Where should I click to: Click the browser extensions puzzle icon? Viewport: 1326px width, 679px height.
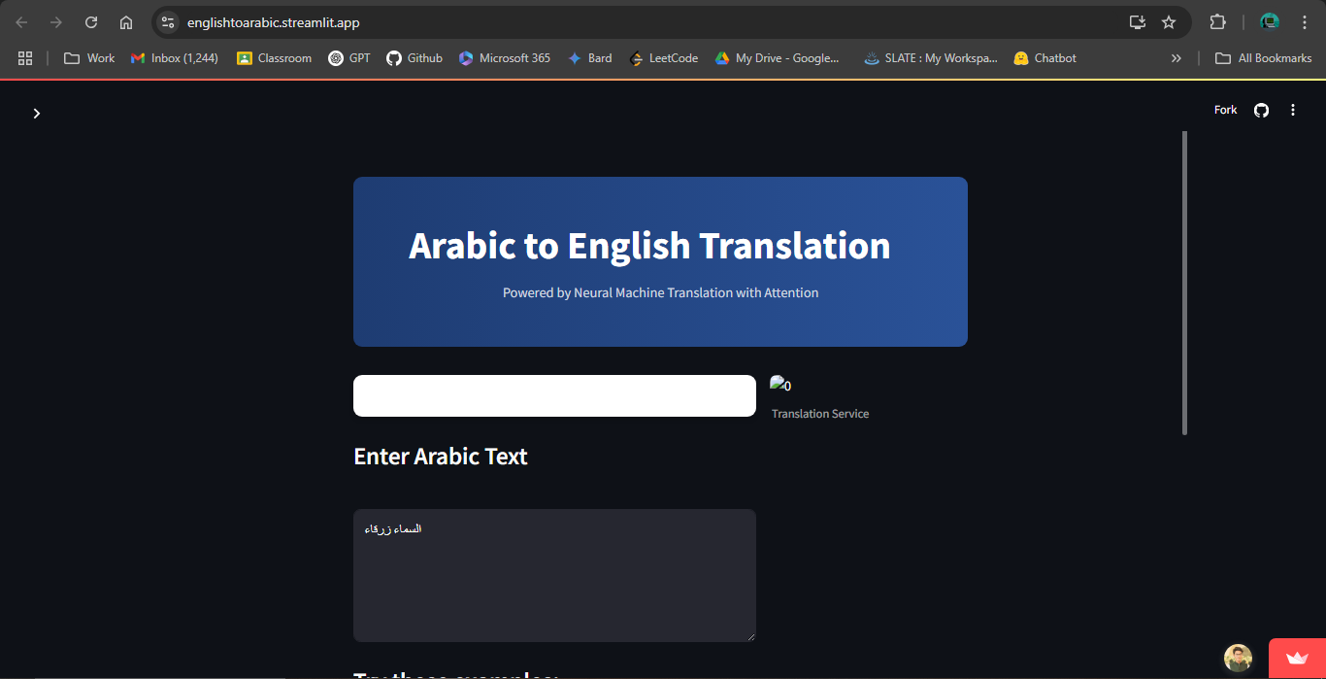pos(1217,21)
